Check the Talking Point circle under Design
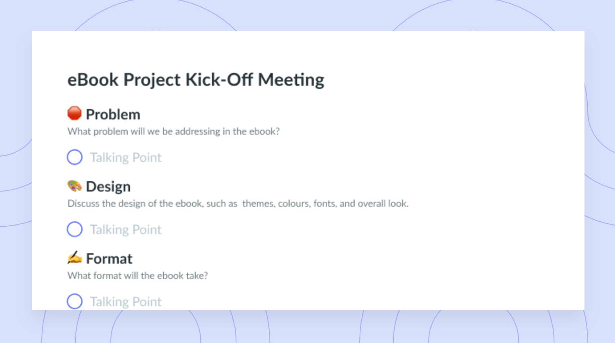The width and height of the screenshot is (615, 343). tap(75, 229)
